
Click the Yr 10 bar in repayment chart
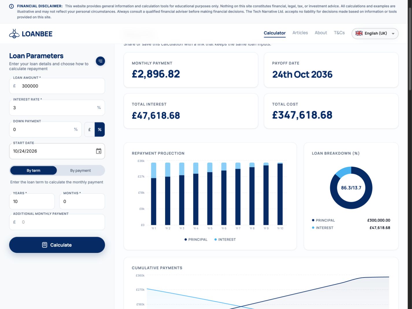click(280, 194)
